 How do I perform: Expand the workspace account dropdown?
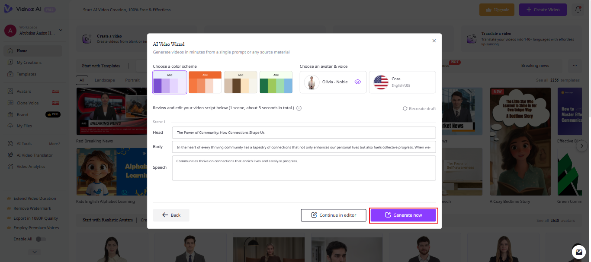61,30
